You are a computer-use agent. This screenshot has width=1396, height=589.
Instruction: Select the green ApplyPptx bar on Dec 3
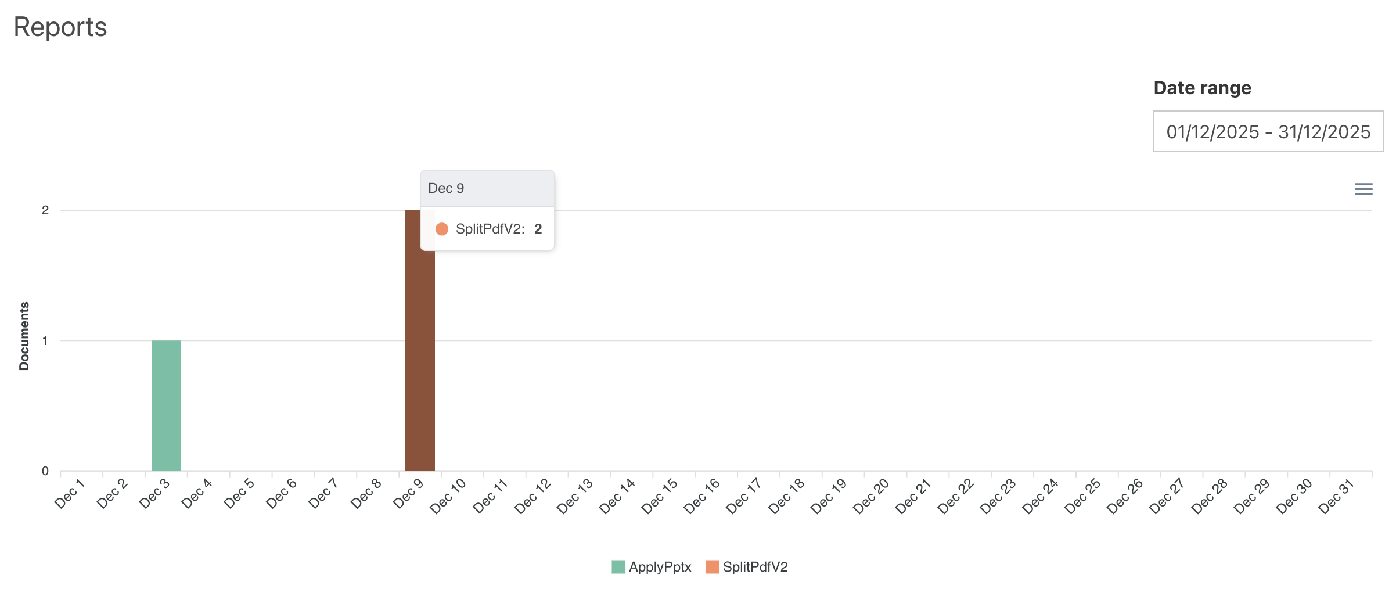pyautogui.click(x=166, y=405)
